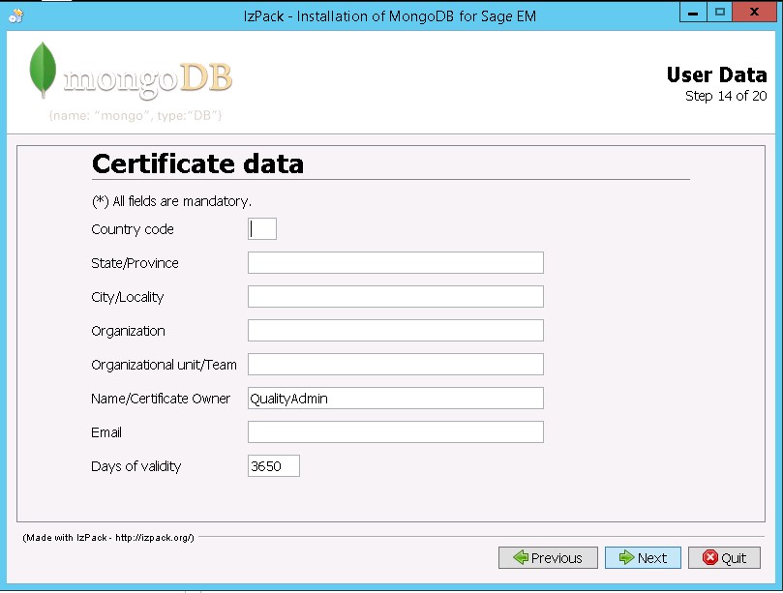Click the 'State/Province' label
Viewport: 783px width, 593px height.
[135, 263]
